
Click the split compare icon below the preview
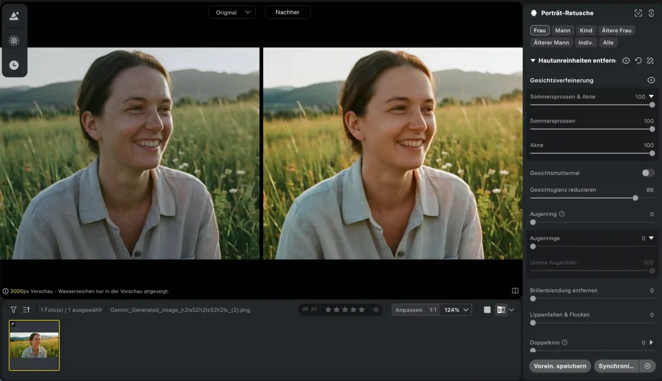pos(515,291)
